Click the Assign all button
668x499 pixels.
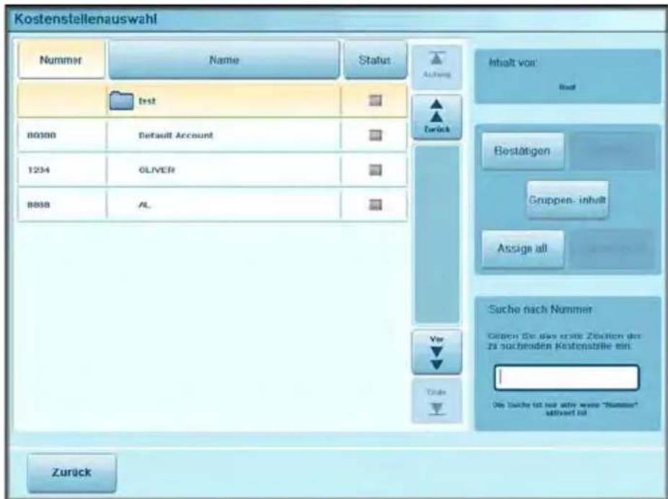click(522, 248)
